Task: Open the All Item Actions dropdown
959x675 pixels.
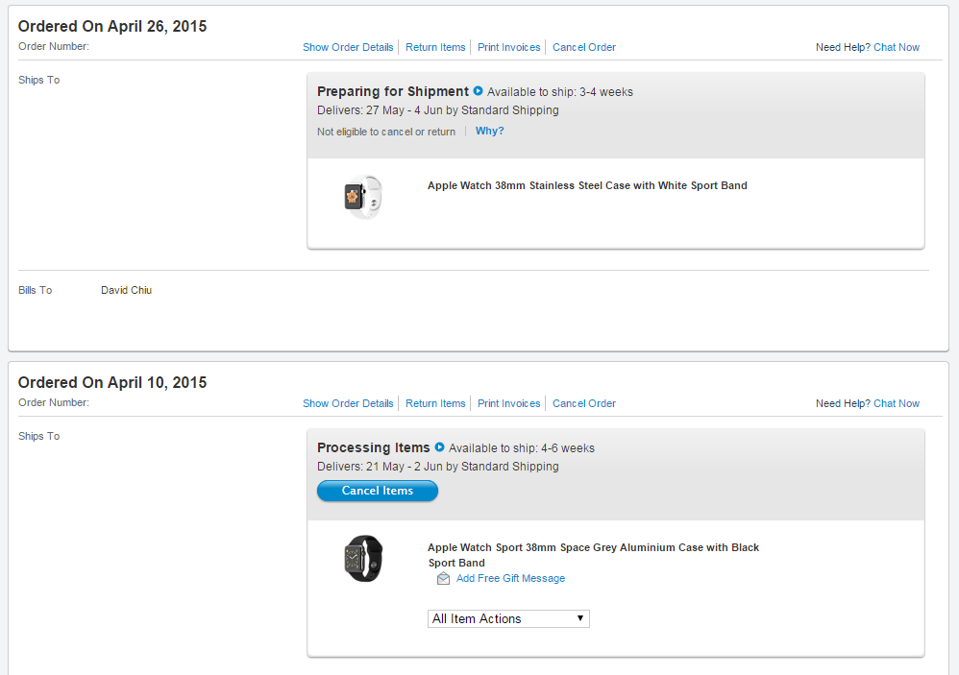Action: pyautogui.click(x=508, y=619)
